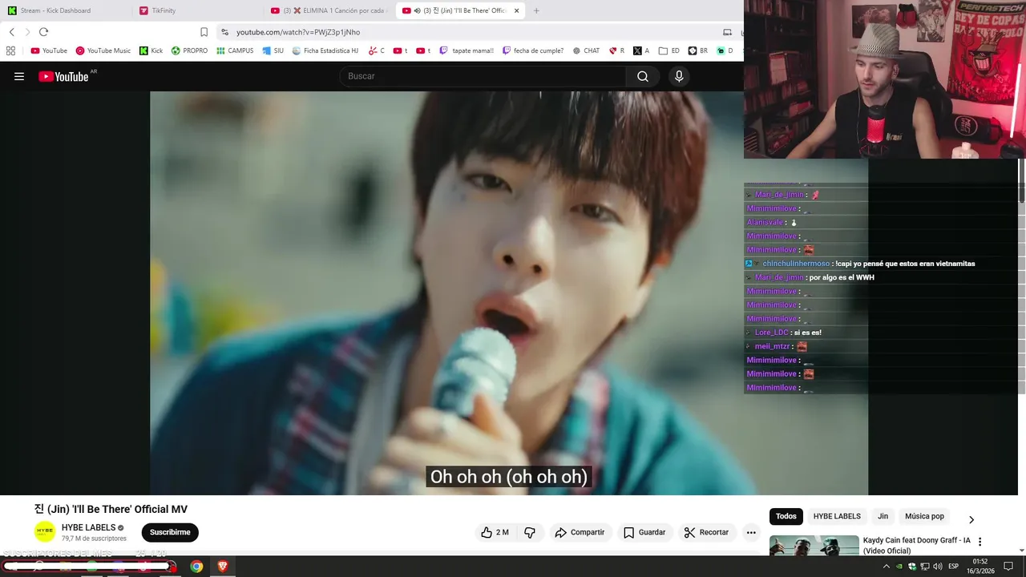Click the chat user meli_mtzr
The width and height of the screenshot is (1026, 577).
(772, 346)
